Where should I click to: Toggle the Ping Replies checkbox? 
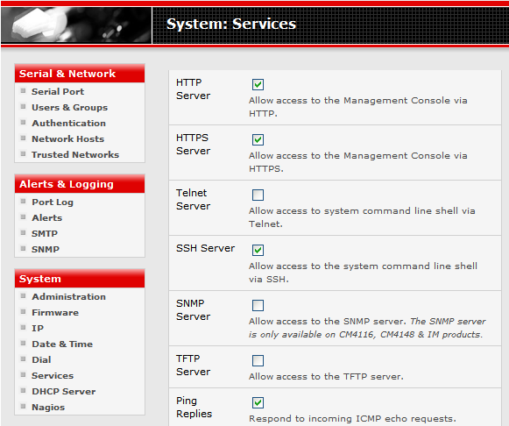tap(258, 402)
